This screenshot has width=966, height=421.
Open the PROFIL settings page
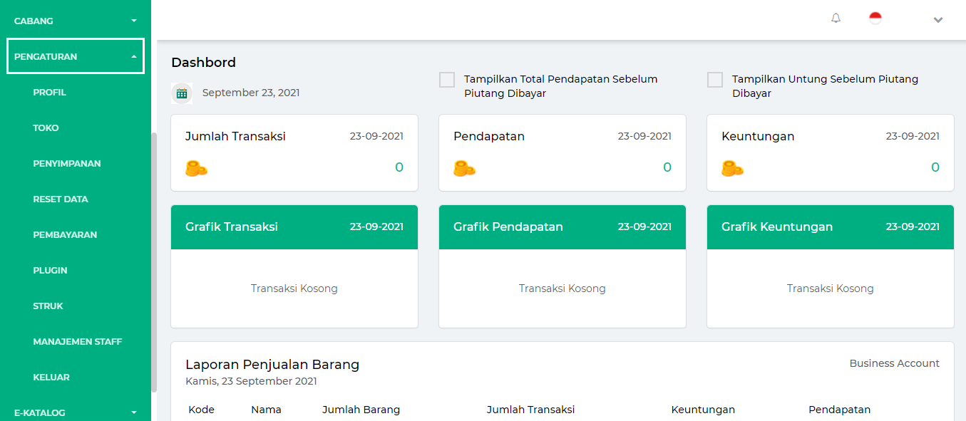(49, 92)
